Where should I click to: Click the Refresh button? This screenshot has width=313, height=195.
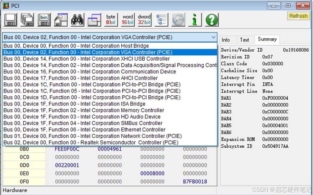coord(299,16)
